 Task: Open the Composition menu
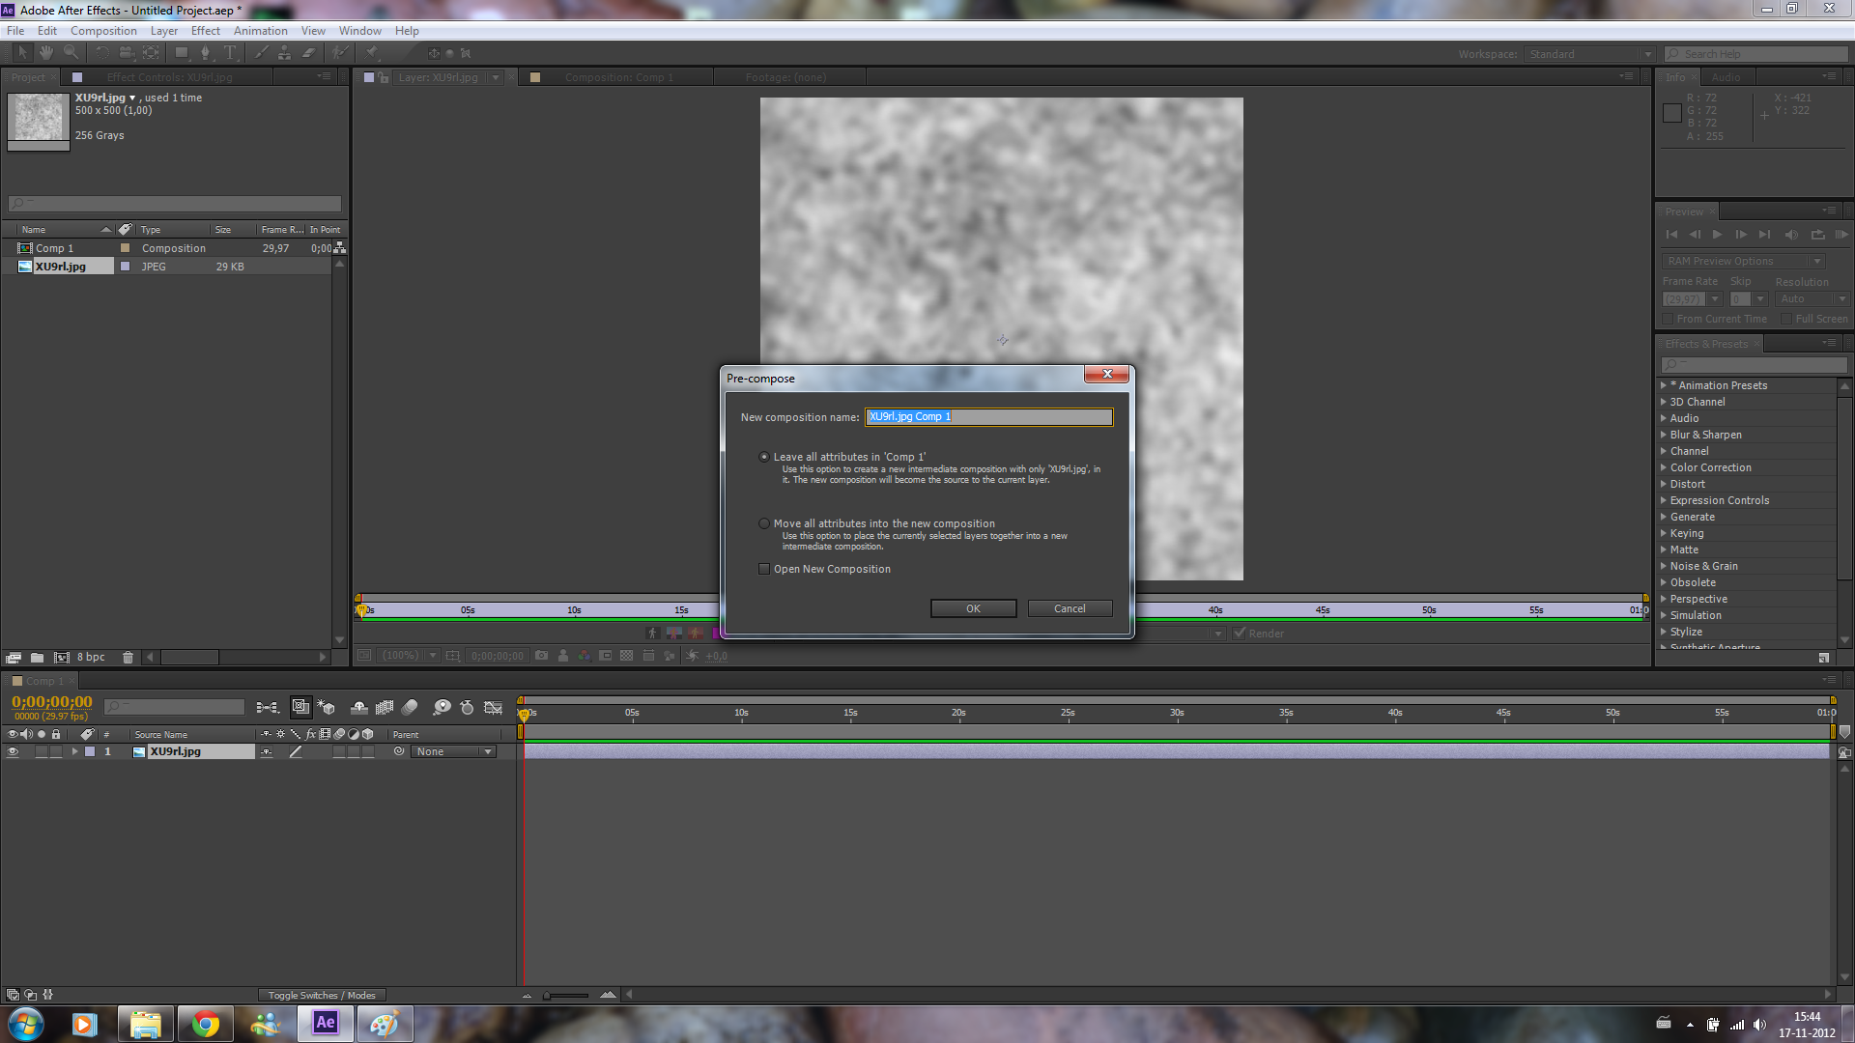pos(103,31)
